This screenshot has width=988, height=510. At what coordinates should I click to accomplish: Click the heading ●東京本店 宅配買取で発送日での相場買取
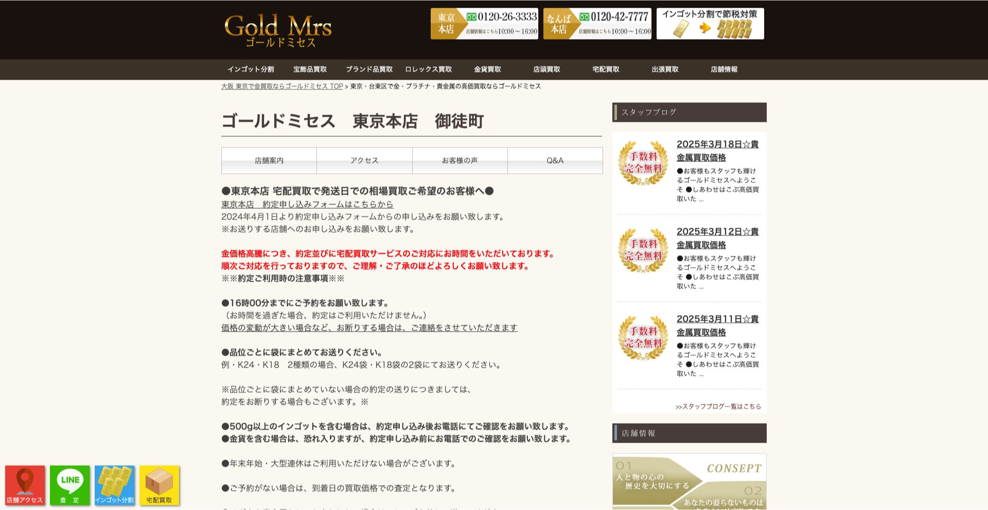[358, 191]
